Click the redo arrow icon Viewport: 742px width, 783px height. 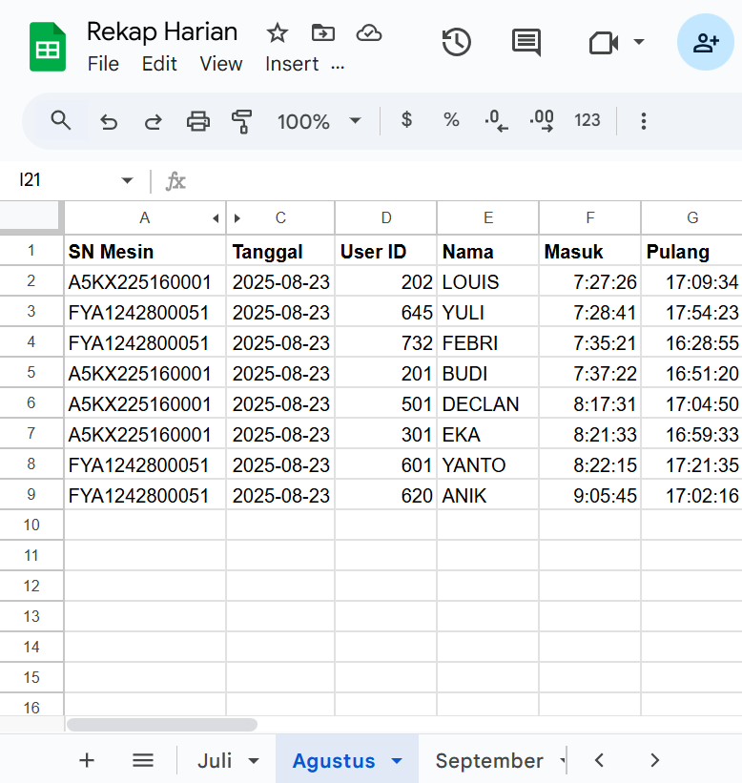point(153,121)
